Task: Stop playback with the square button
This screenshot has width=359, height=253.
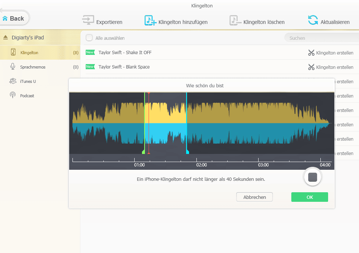Action: pos(313,177)
